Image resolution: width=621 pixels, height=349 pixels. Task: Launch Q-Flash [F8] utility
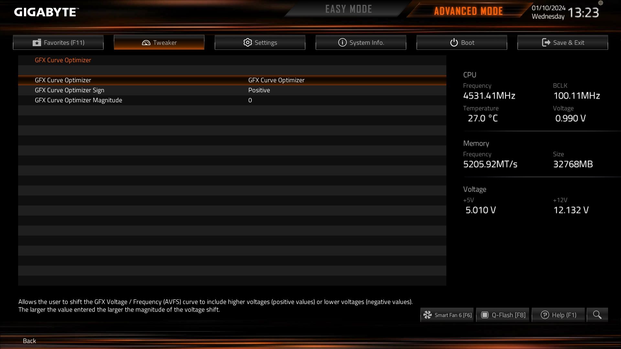[502, 315]
